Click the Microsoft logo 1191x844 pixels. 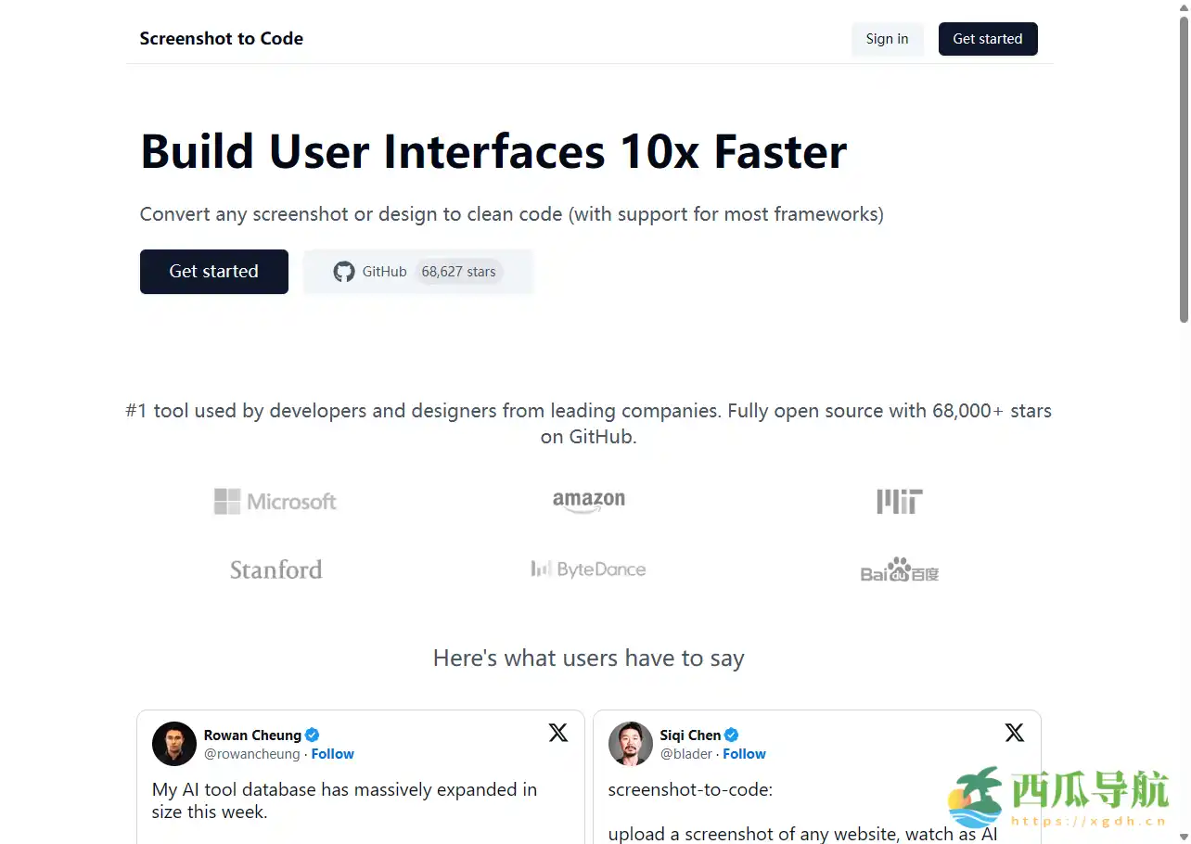tap(275, 502)
